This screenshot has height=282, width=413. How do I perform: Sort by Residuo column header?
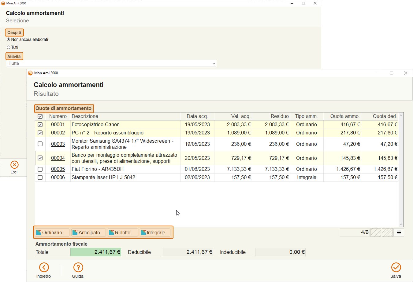click(x=271, y=116)
